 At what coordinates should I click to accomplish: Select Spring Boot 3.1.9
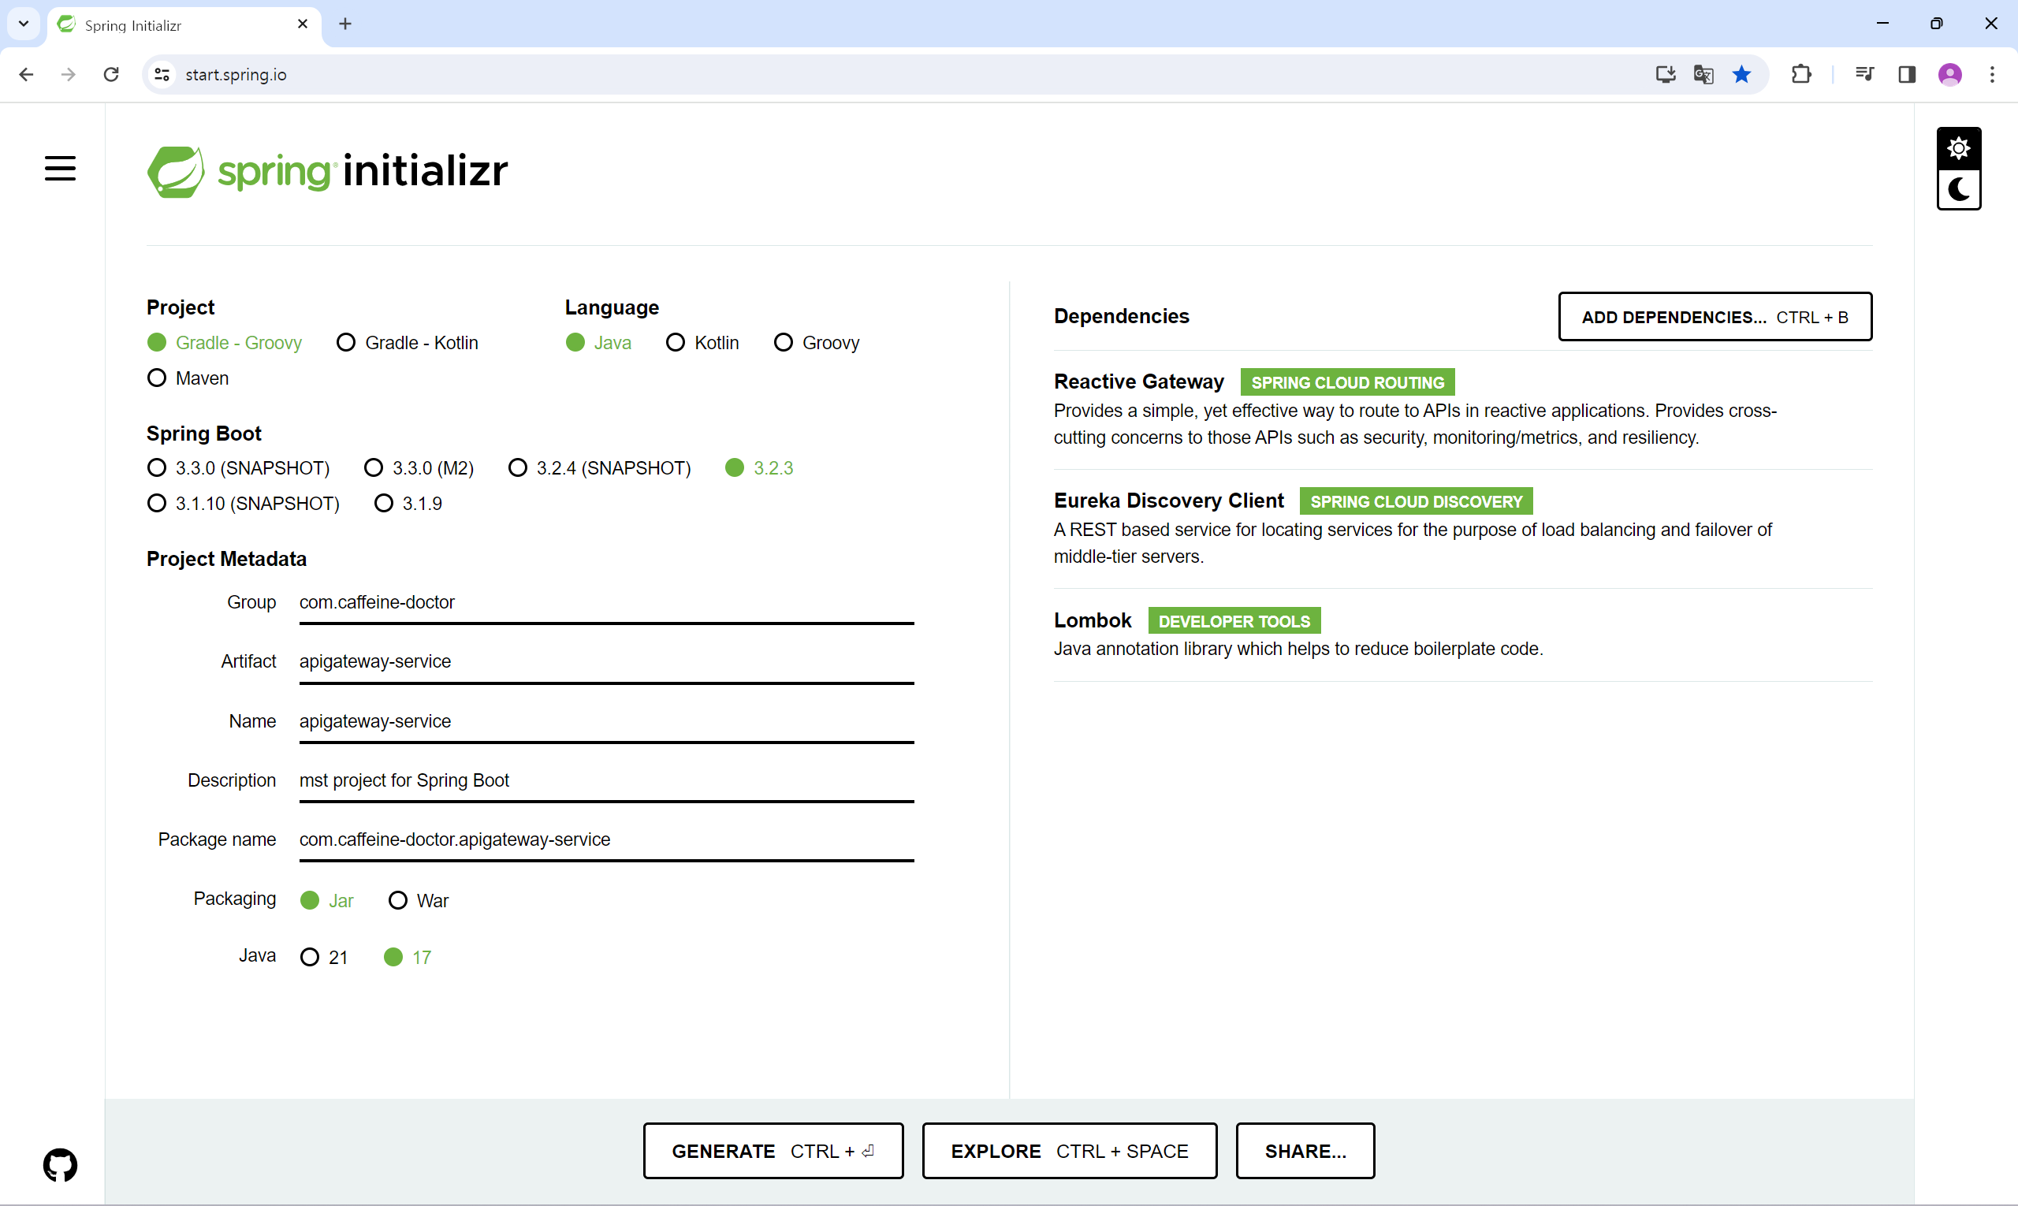tap(408, 504)
